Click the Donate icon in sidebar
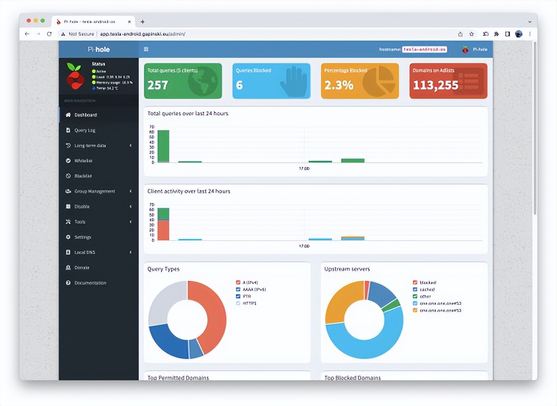The height and width of the screenshot is (406, 557). [x=68, y=267]
